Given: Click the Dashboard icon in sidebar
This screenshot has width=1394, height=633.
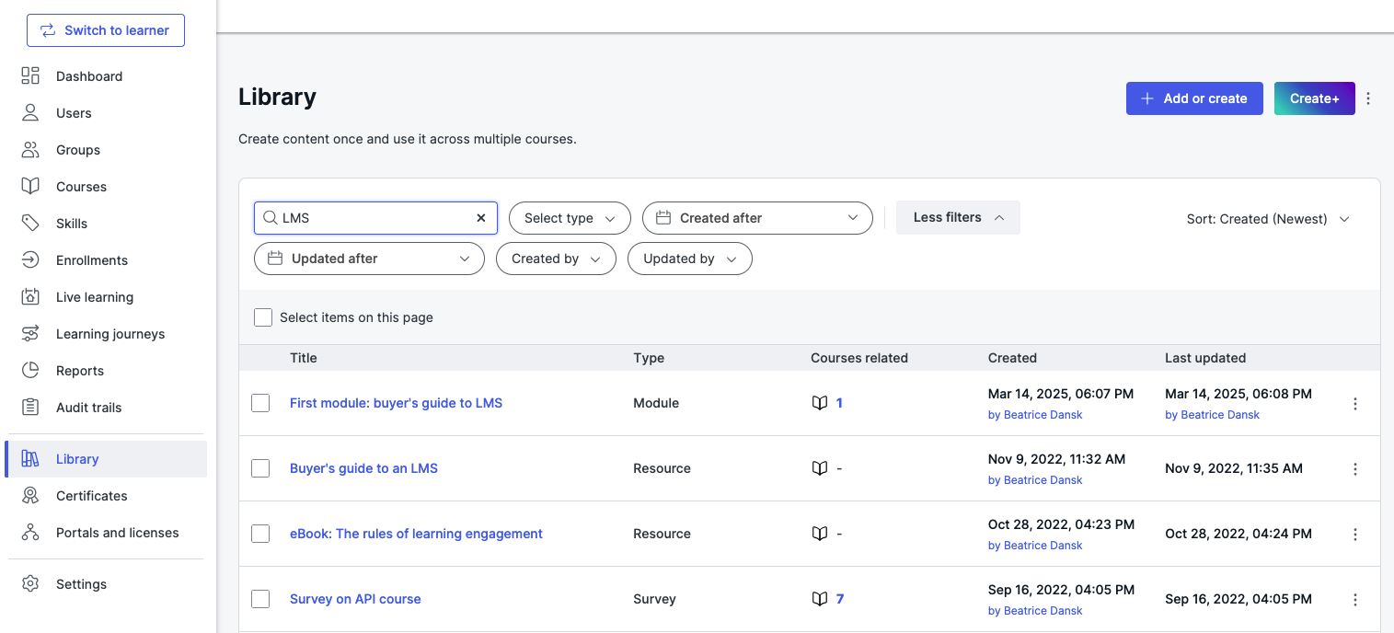Looking at the screenshot, I should pos(30,75).
